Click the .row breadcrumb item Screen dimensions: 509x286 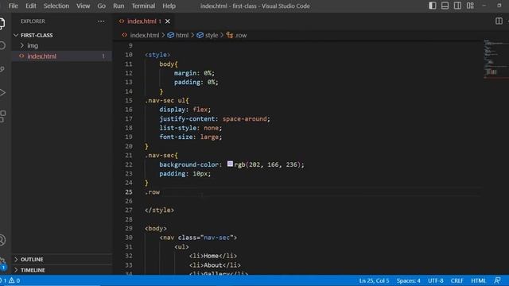pyautogui.click(x=240, y=35)
